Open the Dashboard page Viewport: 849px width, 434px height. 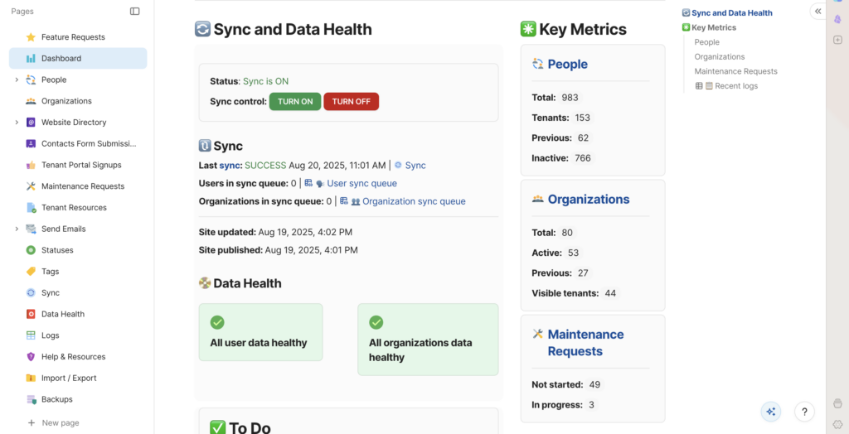coord(78,59)
